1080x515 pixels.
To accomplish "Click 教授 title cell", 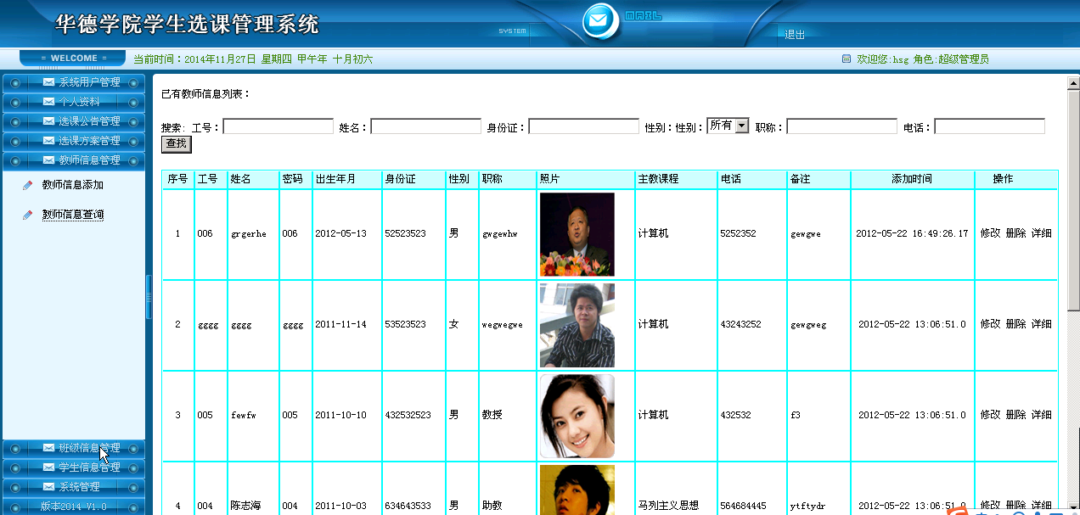I will [x=492, y=415].
